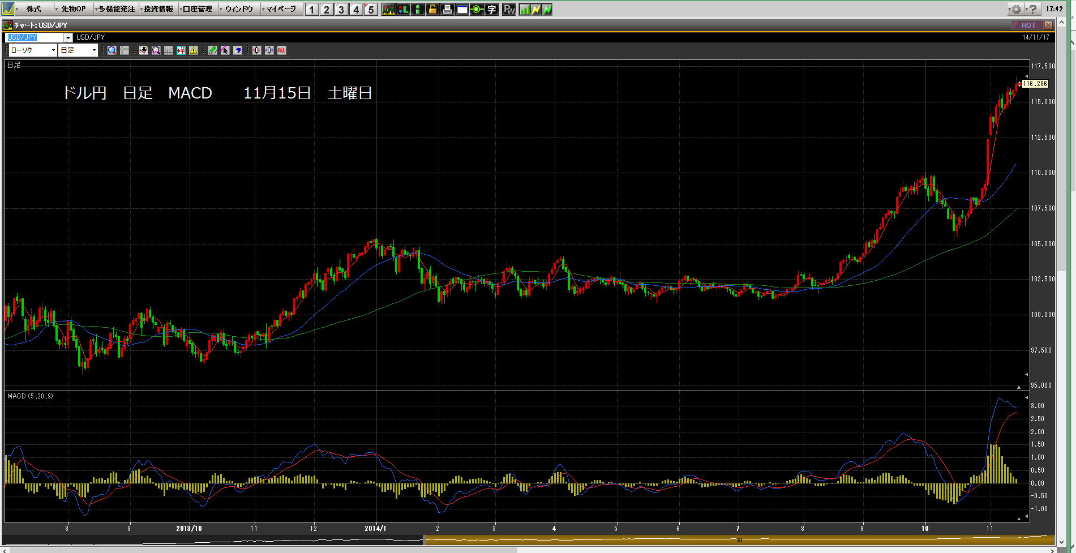
Task: Open the question mark help dropdown
Action: [1032, 9]
